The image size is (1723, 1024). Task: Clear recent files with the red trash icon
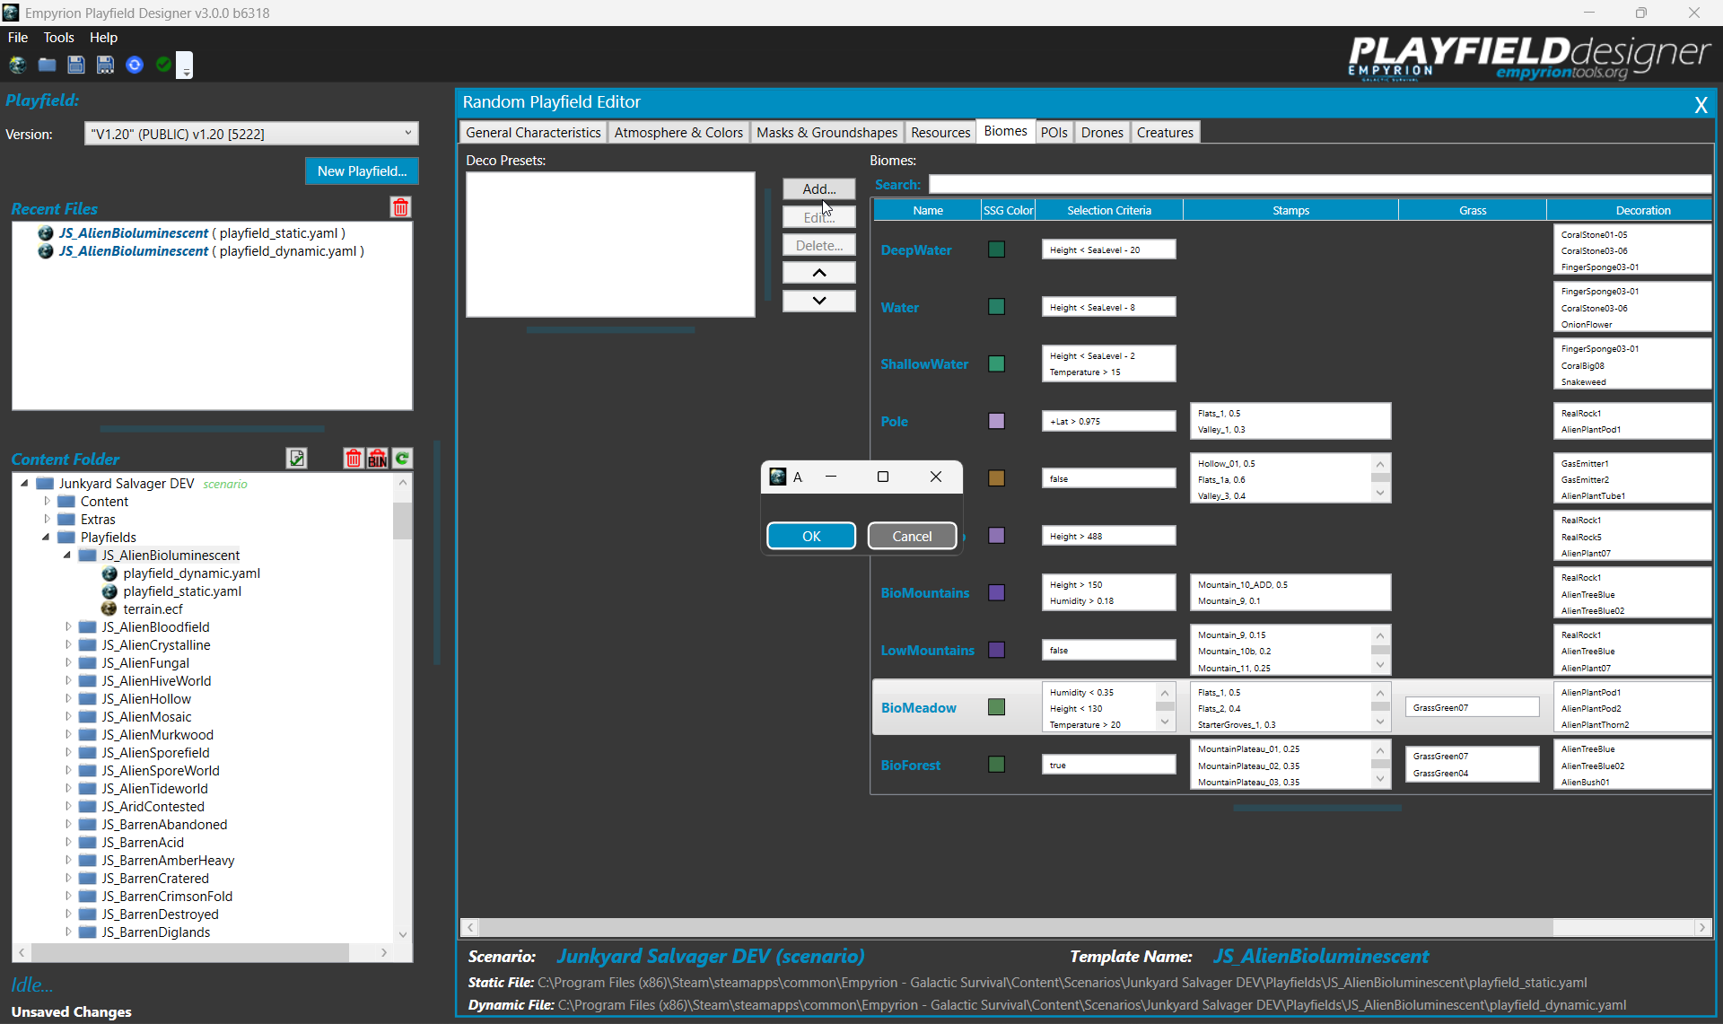(x=401, y=207)
